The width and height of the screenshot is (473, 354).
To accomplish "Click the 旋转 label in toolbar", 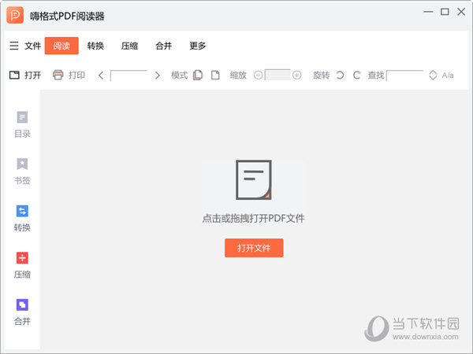I will coord(322,75).
